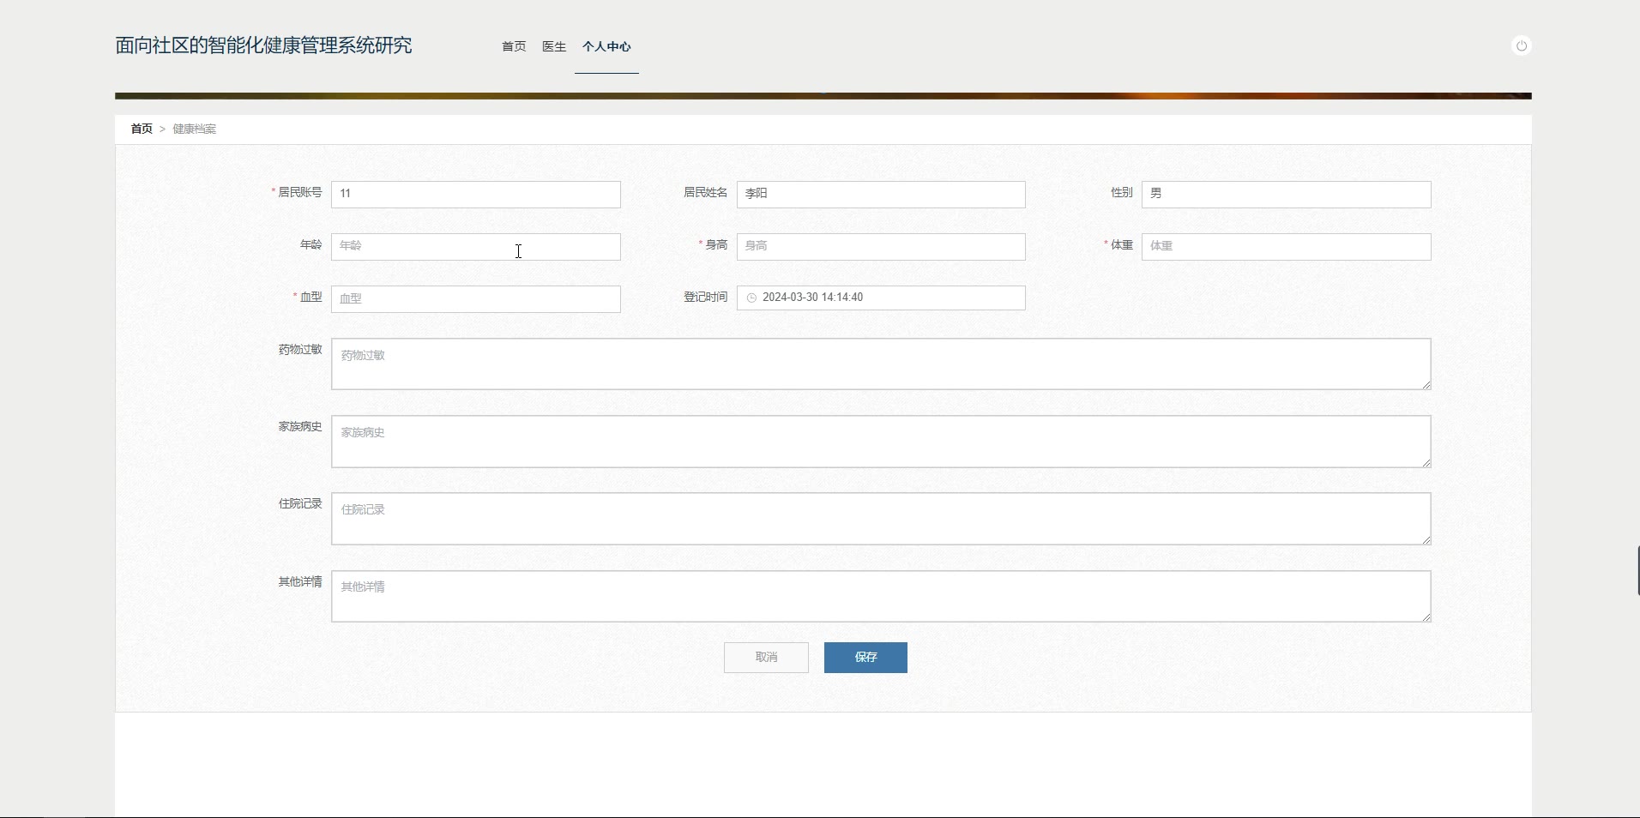Image resolution: width=1640 pixels, height=818 pixels.
Task: Click the 其他详情 textarea resize handle
Action: click(x=1426, y=617)
